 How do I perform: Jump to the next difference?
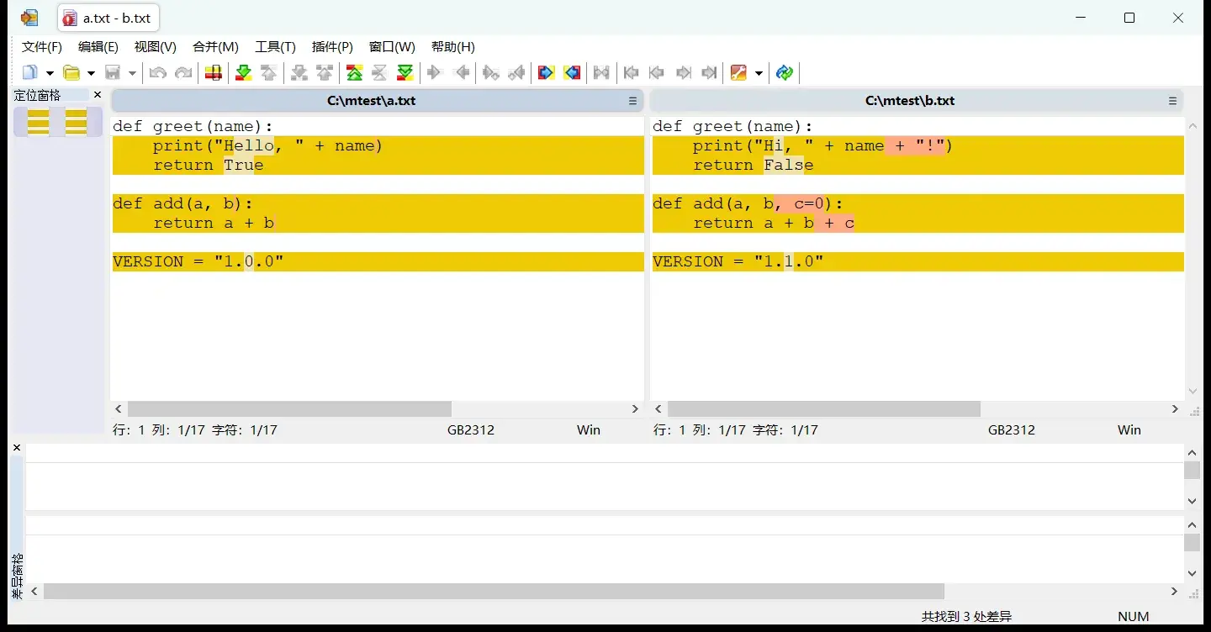(244, 73)
